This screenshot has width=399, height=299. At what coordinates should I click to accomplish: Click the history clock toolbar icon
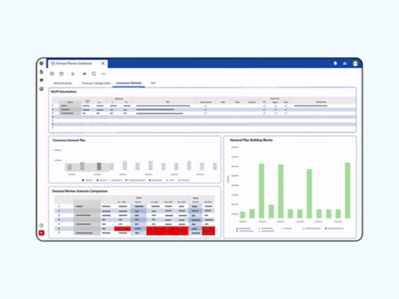tap(61, 74)
